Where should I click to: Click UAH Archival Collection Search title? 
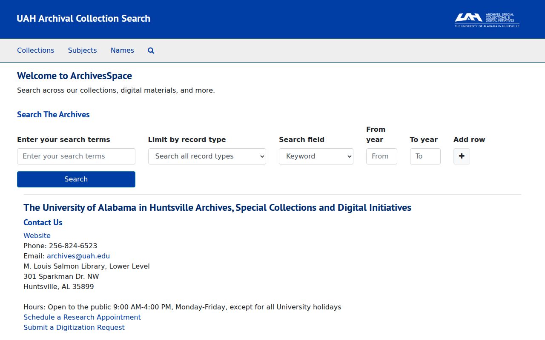point(83,19)
